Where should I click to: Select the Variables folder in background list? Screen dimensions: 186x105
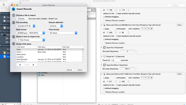coord(43,73)
